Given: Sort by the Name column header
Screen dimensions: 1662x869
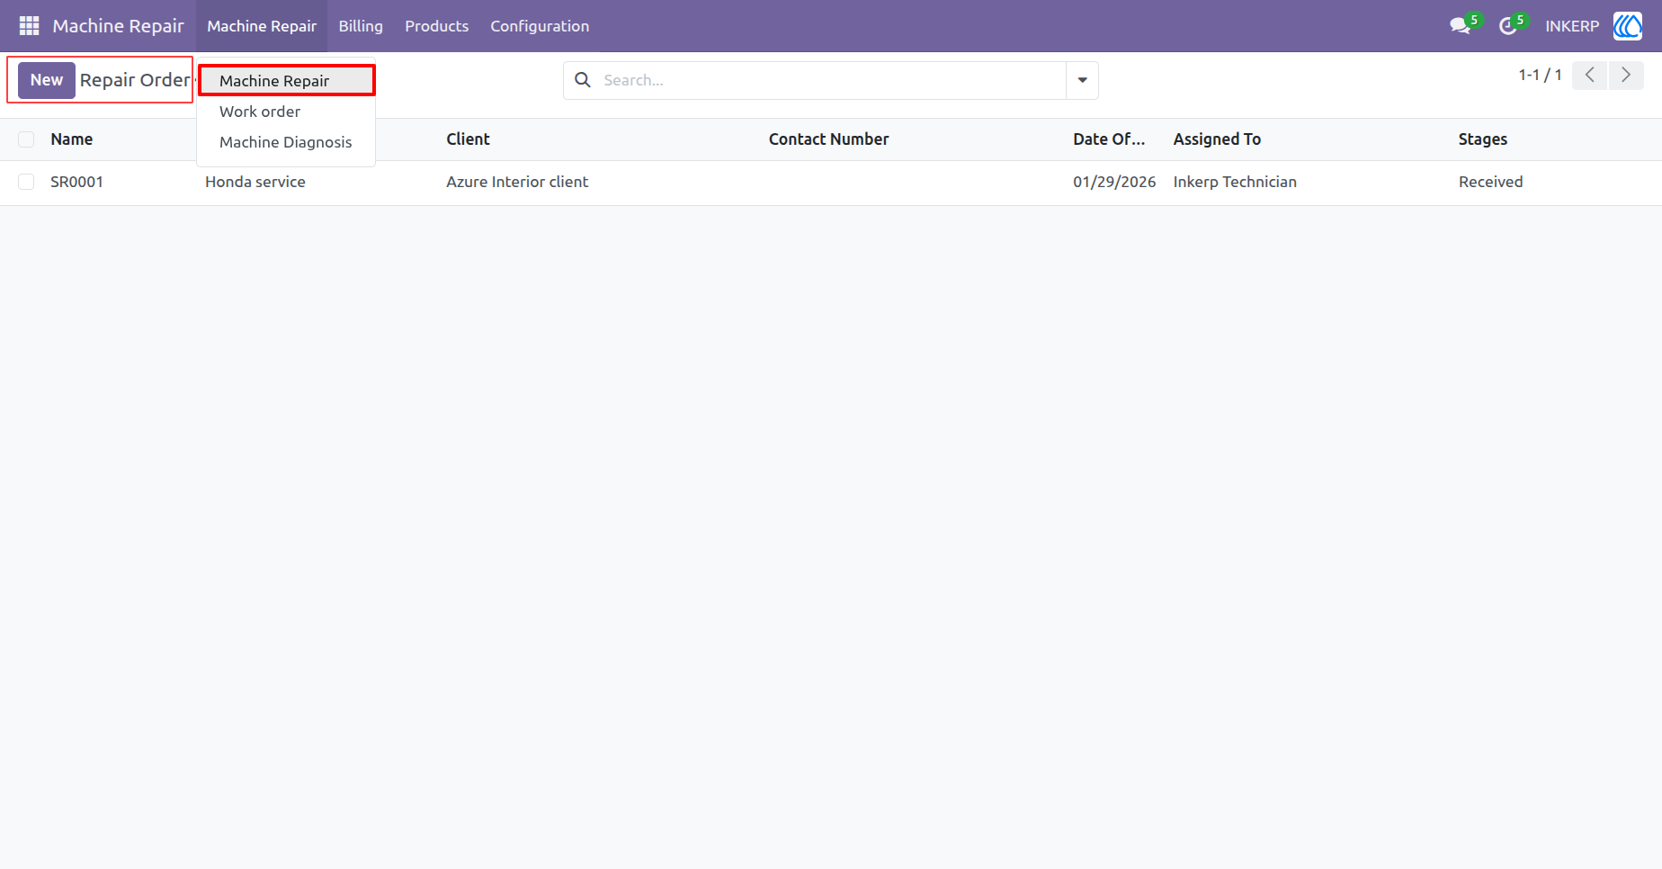Looking at the screenshot, I should click(x=72, y=139).
